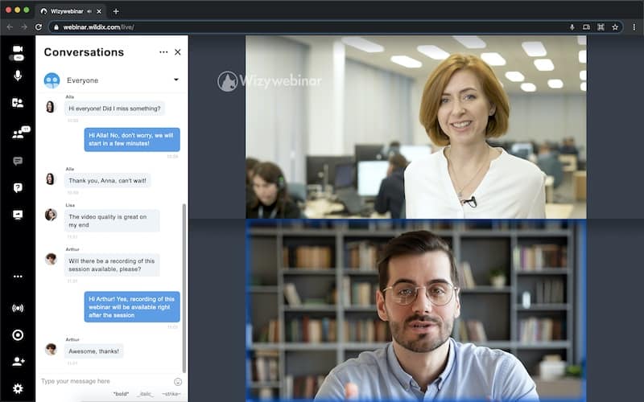Toggle session recording with the record button

[x=18, y=334]
